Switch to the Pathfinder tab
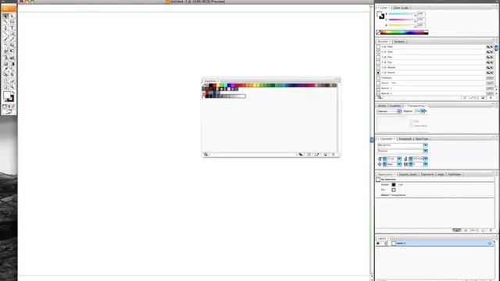This screenshot has width=500, height=281. point(455,175)
